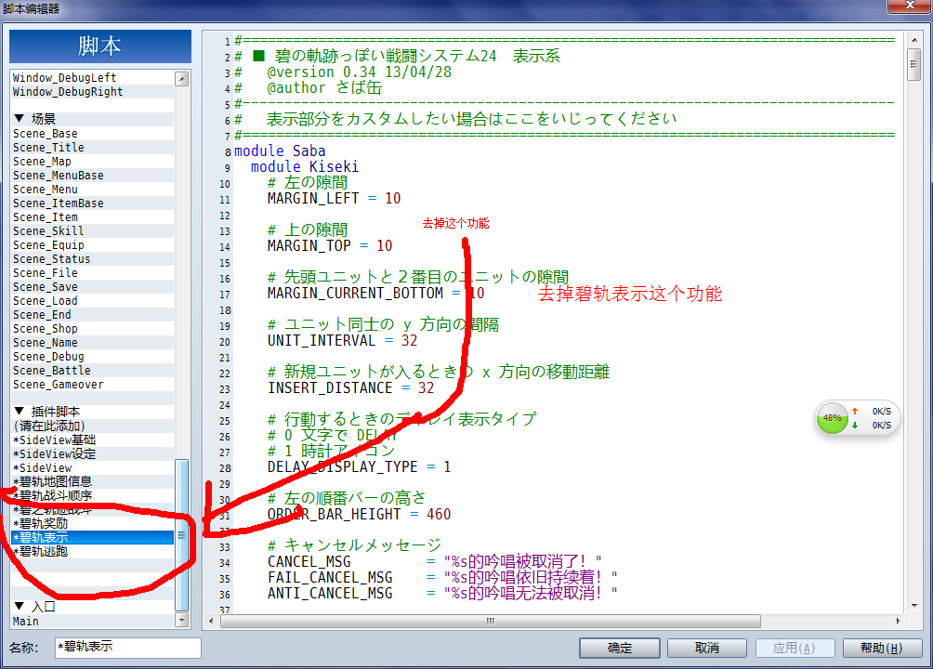Place cursor on UNIT_INTERVAL = 32 line
This screenshot has height=669, width=933.
[x=342, y=340]
